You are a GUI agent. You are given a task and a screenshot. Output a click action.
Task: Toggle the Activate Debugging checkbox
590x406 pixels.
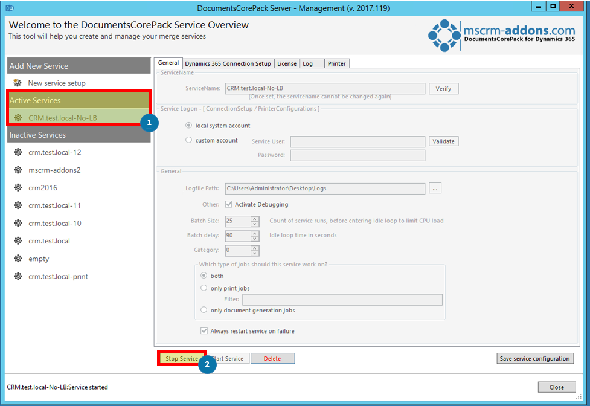click(x=228, y=204)
